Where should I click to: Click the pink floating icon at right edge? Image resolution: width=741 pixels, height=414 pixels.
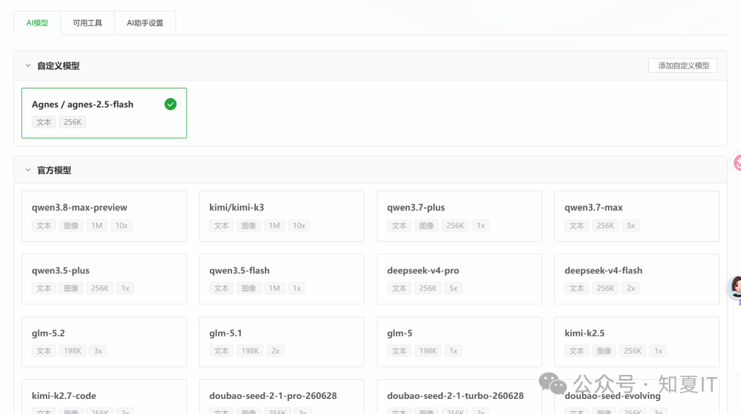[x=737, y=163]
